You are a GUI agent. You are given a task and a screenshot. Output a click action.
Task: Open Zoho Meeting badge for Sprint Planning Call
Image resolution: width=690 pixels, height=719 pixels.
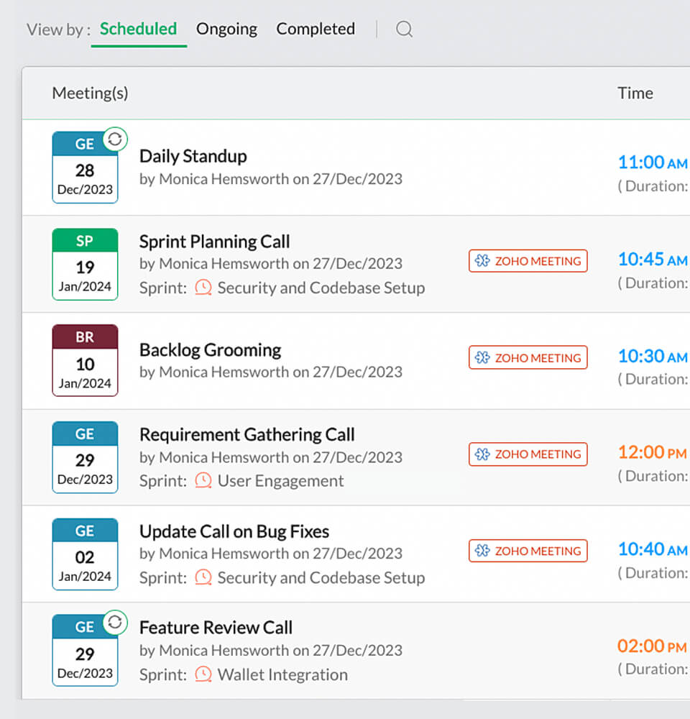click(x=528, y=261)
